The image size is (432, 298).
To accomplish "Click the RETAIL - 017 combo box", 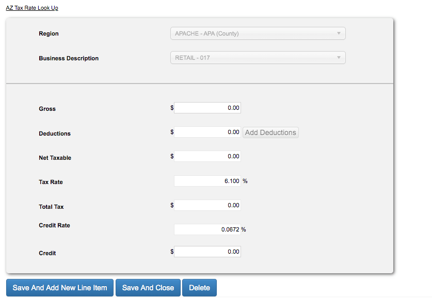I will 258,58.
